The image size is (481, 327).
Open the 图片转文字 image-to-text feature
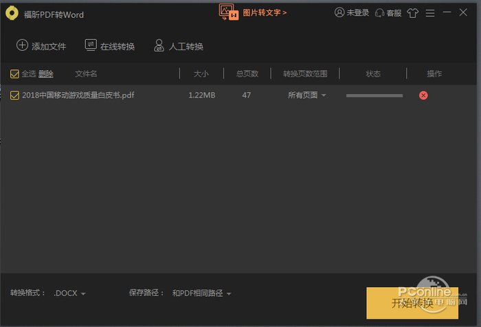(x=265, y=12)
